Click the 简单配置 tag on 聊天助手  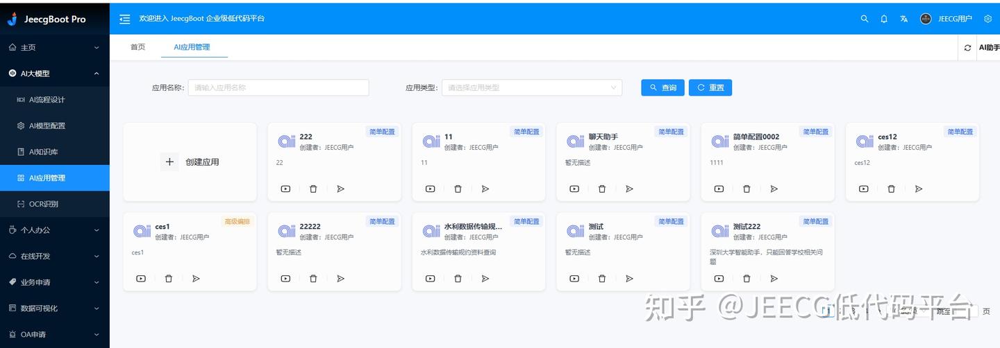671,132
